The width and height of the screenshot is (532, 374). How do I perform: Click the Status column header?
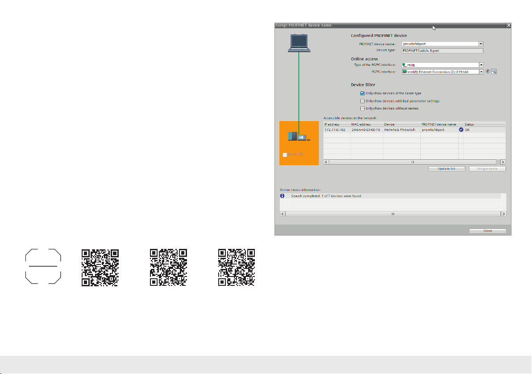click(x=485, y=124)
